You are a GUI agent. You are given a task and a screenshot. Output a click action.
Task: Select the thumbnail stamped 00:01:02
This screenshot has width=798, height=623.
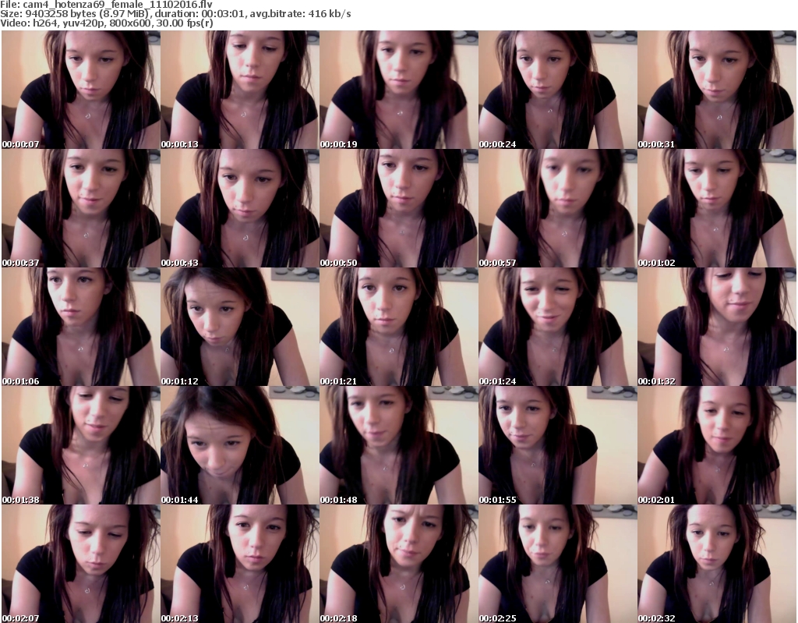pyautogui.click(x=717, y=208)
